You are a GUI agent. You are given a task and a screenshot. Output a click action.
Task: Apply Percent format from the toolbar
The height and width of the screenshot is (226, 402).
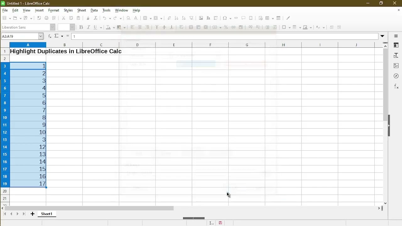226,27
